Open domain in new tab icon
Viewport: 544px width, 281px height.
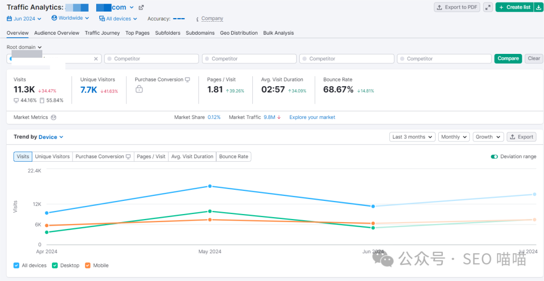(x=141, y=8)
